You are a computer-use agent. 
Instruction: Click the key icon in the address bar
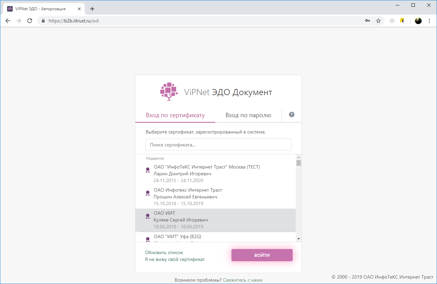click(368, 21)
